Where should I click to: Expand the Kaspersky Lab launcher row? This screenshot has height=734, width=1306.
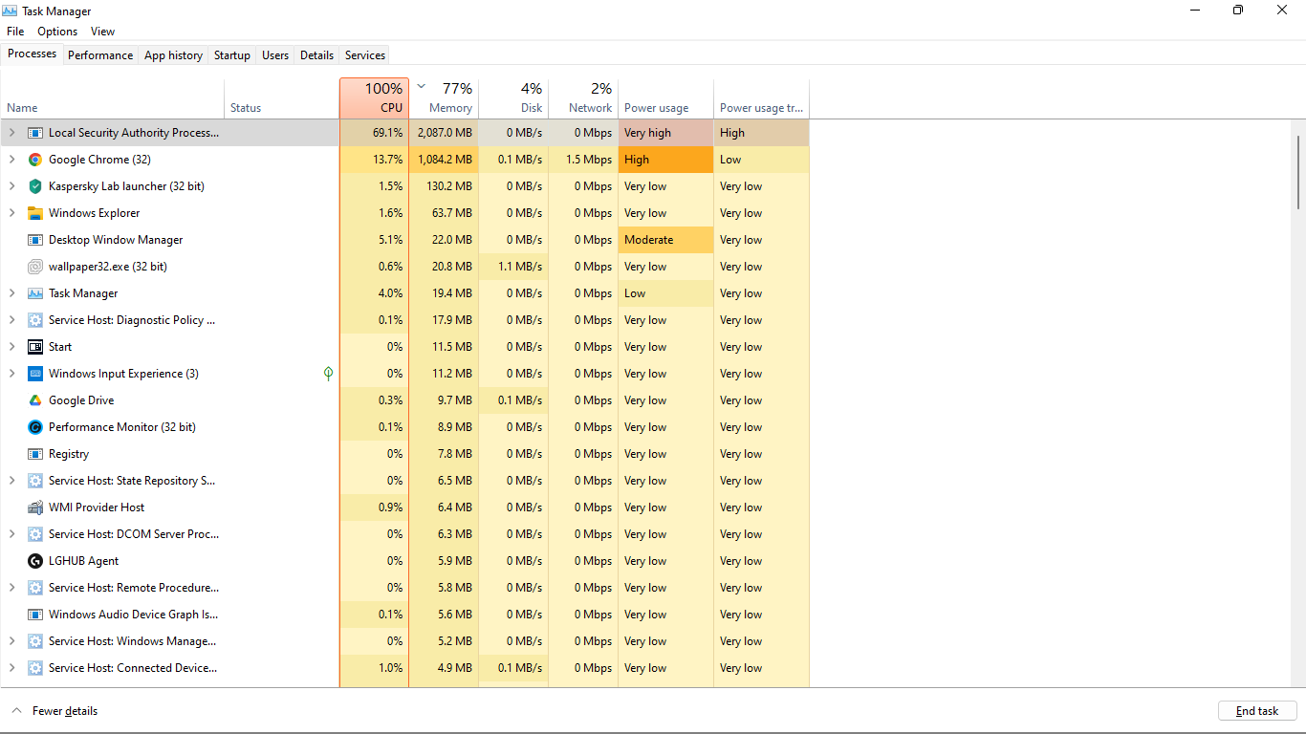12,186
